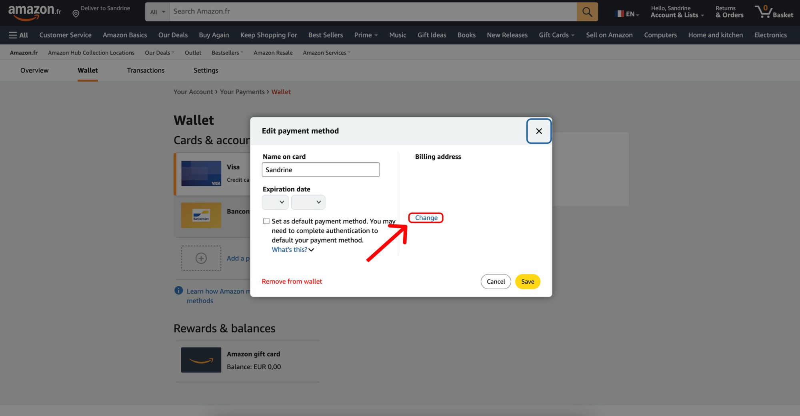Expand the What's this? explanation
The width and height of the screenshot is (800, 416).
tap(293, 249)
